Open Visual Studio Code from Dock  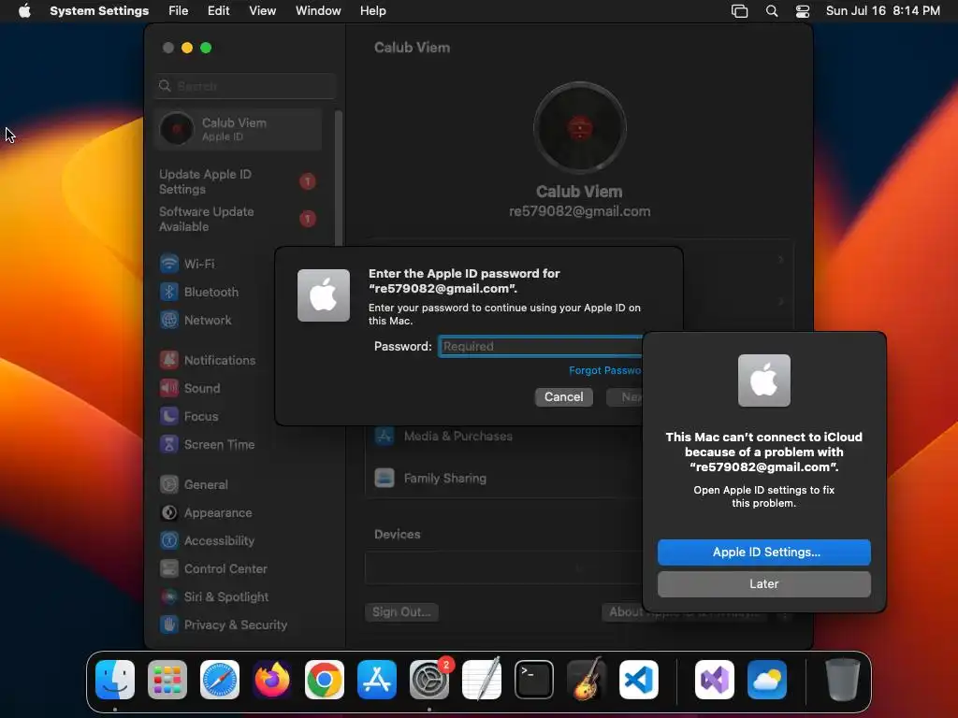(639, 680)
